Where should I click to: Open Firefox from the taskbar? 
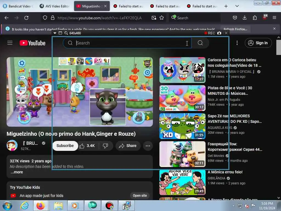(x=41, y=206)
